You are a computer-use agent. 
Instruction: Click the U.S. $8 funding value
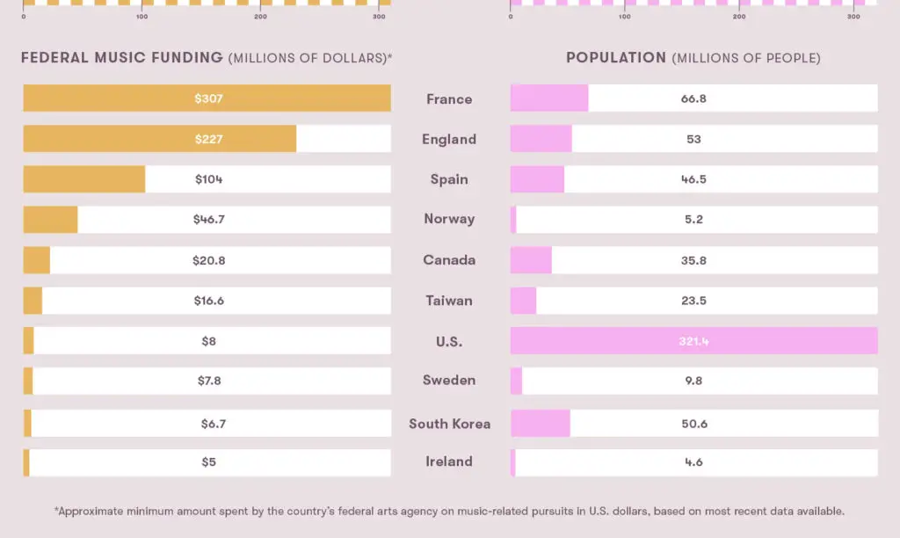point(208,341)
